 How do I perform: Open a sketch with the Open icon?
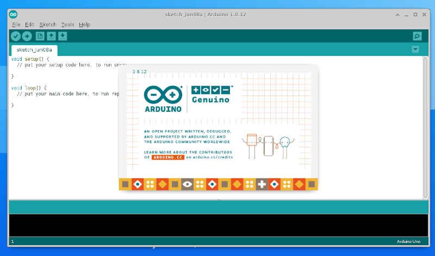click(51, 36)
